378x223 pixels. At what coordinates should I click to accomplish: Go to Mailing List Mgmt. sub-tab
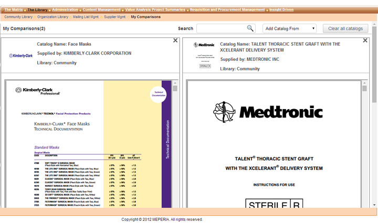(86, 17)
